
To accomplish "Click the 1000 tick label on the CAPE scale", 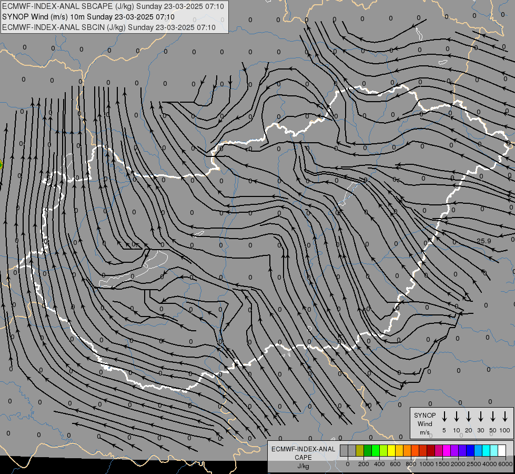I will click(x=427, y=464).
